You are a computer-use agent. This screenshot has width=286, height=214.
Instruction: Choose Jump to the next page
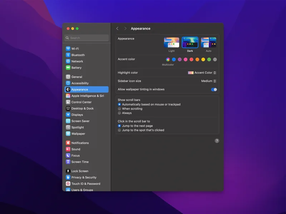(x=119, y=126)
